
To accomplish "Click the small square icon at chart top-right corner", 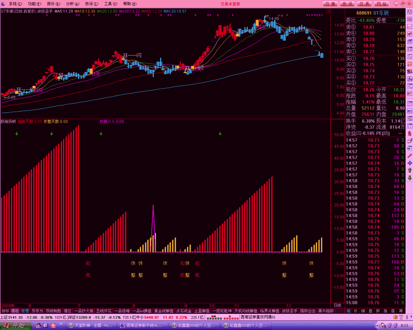I will pos(328,11).
